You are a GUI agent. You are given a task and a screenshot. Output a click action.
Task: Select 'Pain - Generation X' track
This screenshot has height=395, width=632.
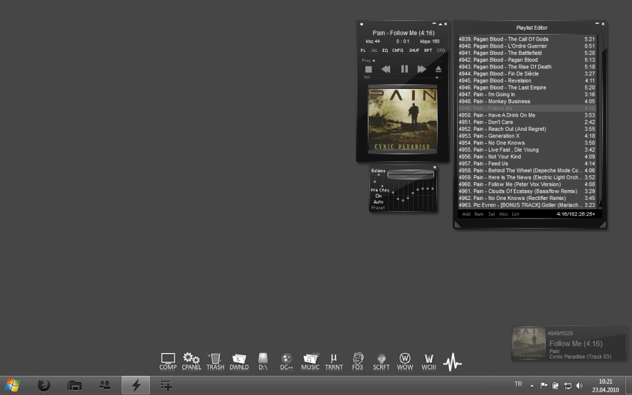point(527,136)
